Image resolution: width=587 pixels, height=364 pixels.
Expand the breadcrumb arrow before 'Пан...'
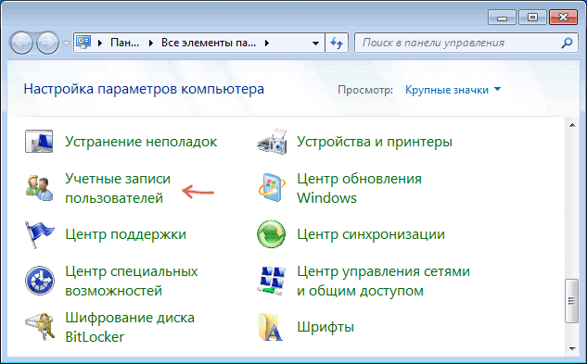coord(99,43)
